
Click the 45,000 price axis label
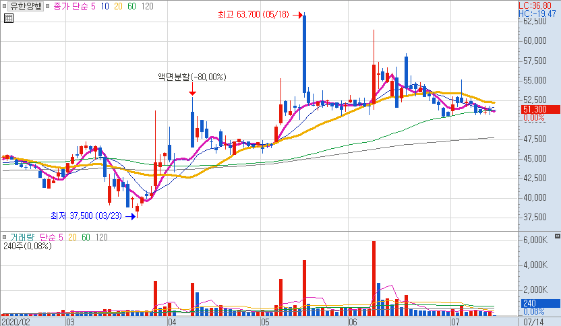click(535, 158)
